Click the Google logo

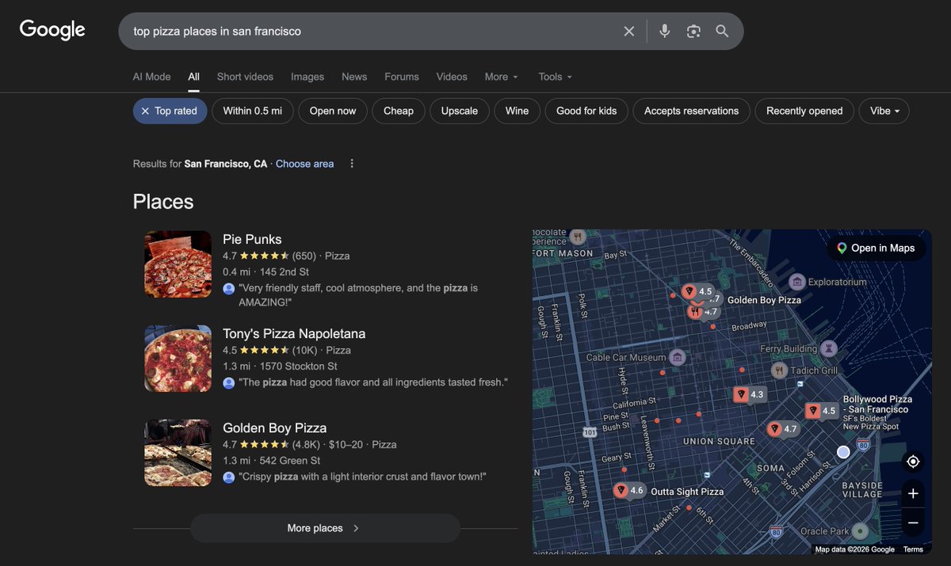[x=52, y=30]
